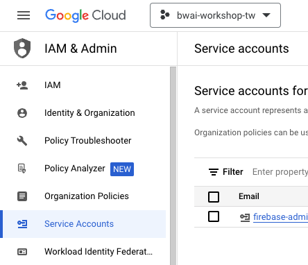The image size is (308, 265).
Task: Click the Service accounts page title
Action: 241,49
